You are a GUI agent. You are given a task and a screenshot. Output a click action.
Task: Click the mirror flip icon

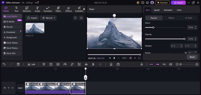(86, 64)
